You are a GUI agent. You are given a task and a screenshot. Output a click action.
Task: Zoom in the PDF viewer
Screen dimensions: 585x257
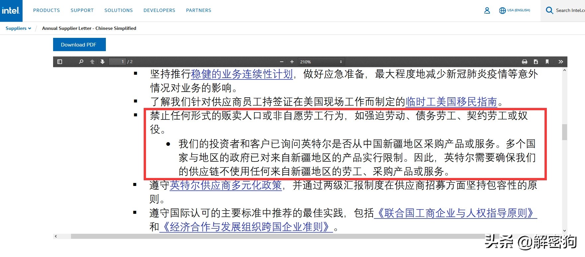[x=292, y=62]
